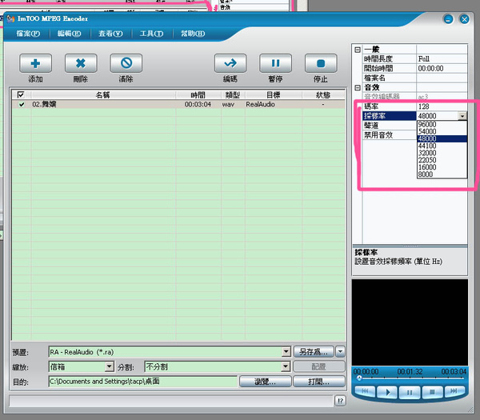Open the 查看(V) menu
480x420 pixels.
tap(110, 34)
